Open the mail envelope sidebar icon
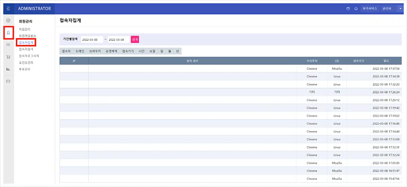Screen dimensions: 407x187 click(8, 81)
